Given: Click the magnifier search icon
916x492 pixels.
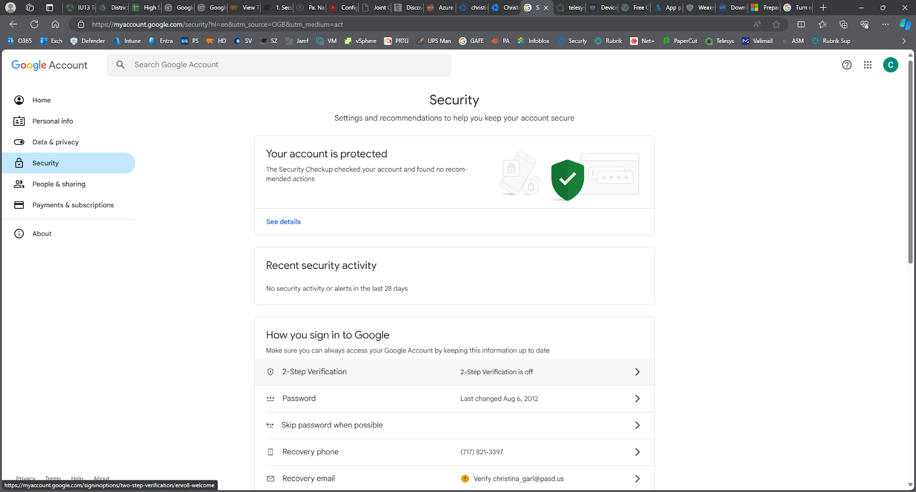Looking at the screenshot, I should click(x=120, y=65).
